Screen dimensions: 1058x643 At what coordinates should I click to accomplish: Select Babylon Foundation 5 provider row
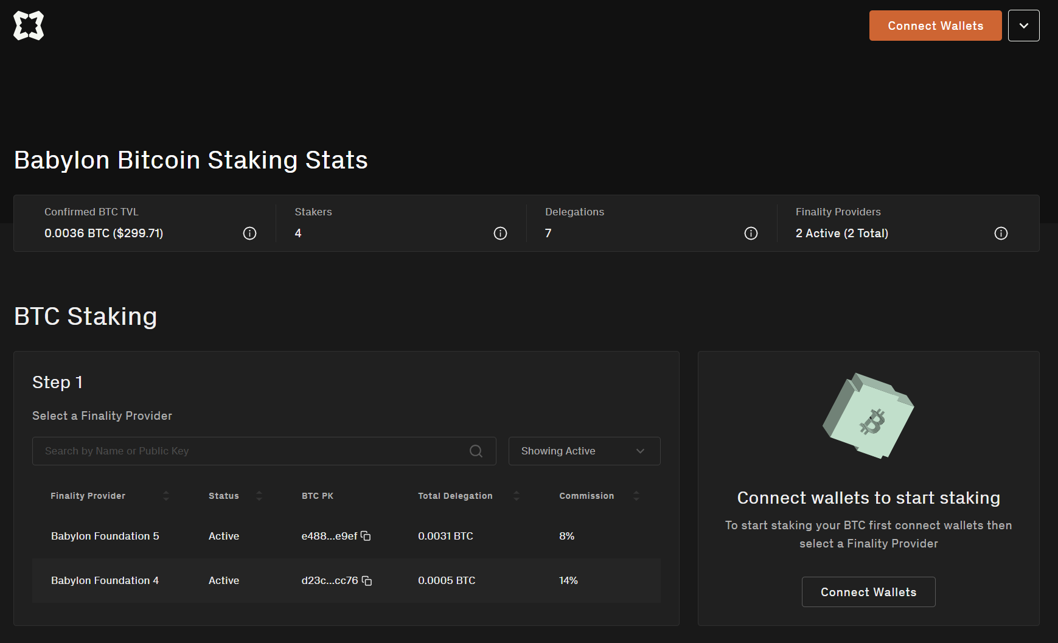pyautogui.click(x=346, y=536)
